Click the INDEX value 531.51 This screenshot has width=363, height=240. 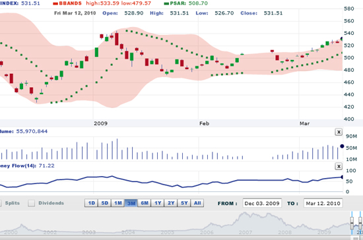coord(30,3)
